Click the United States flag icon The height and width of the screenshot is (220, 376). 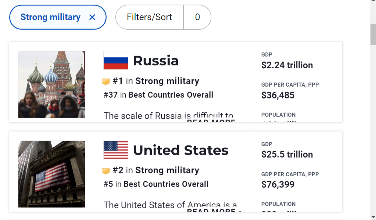[x=115, y=150]
